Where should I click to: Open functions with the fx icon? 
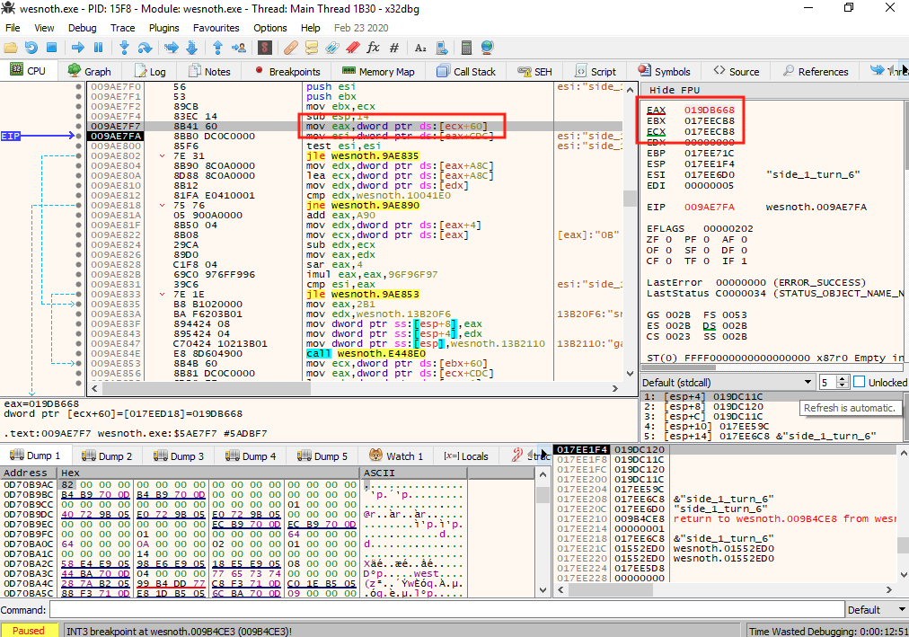pyautogui.click(x=374, y=48)
